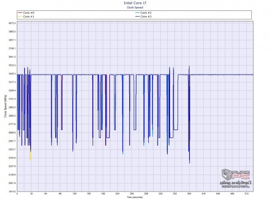Screen dimensions: 270x202
Task: Click the Core #0 legend entry
Action: (26, 13)
